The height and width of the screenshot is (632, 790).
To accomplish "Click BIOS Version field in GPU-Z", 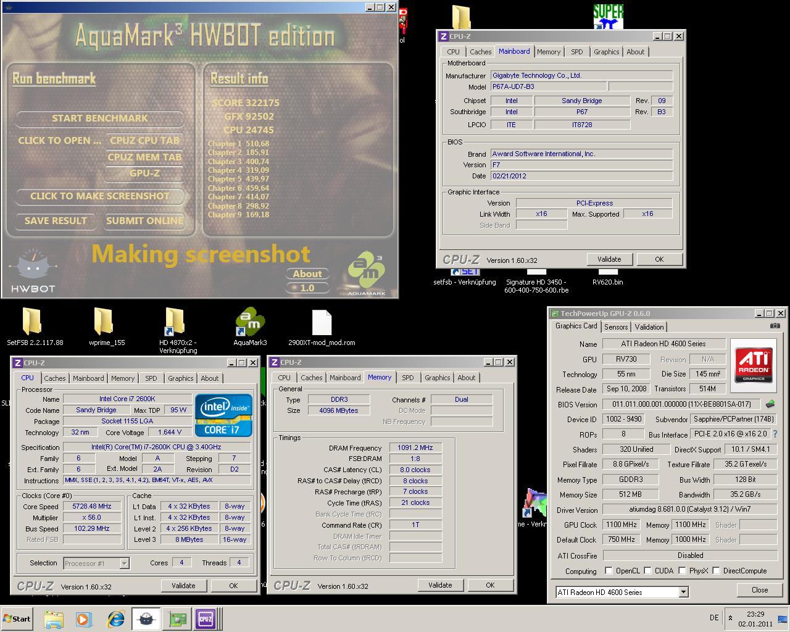I will click(x=682, y=404).
